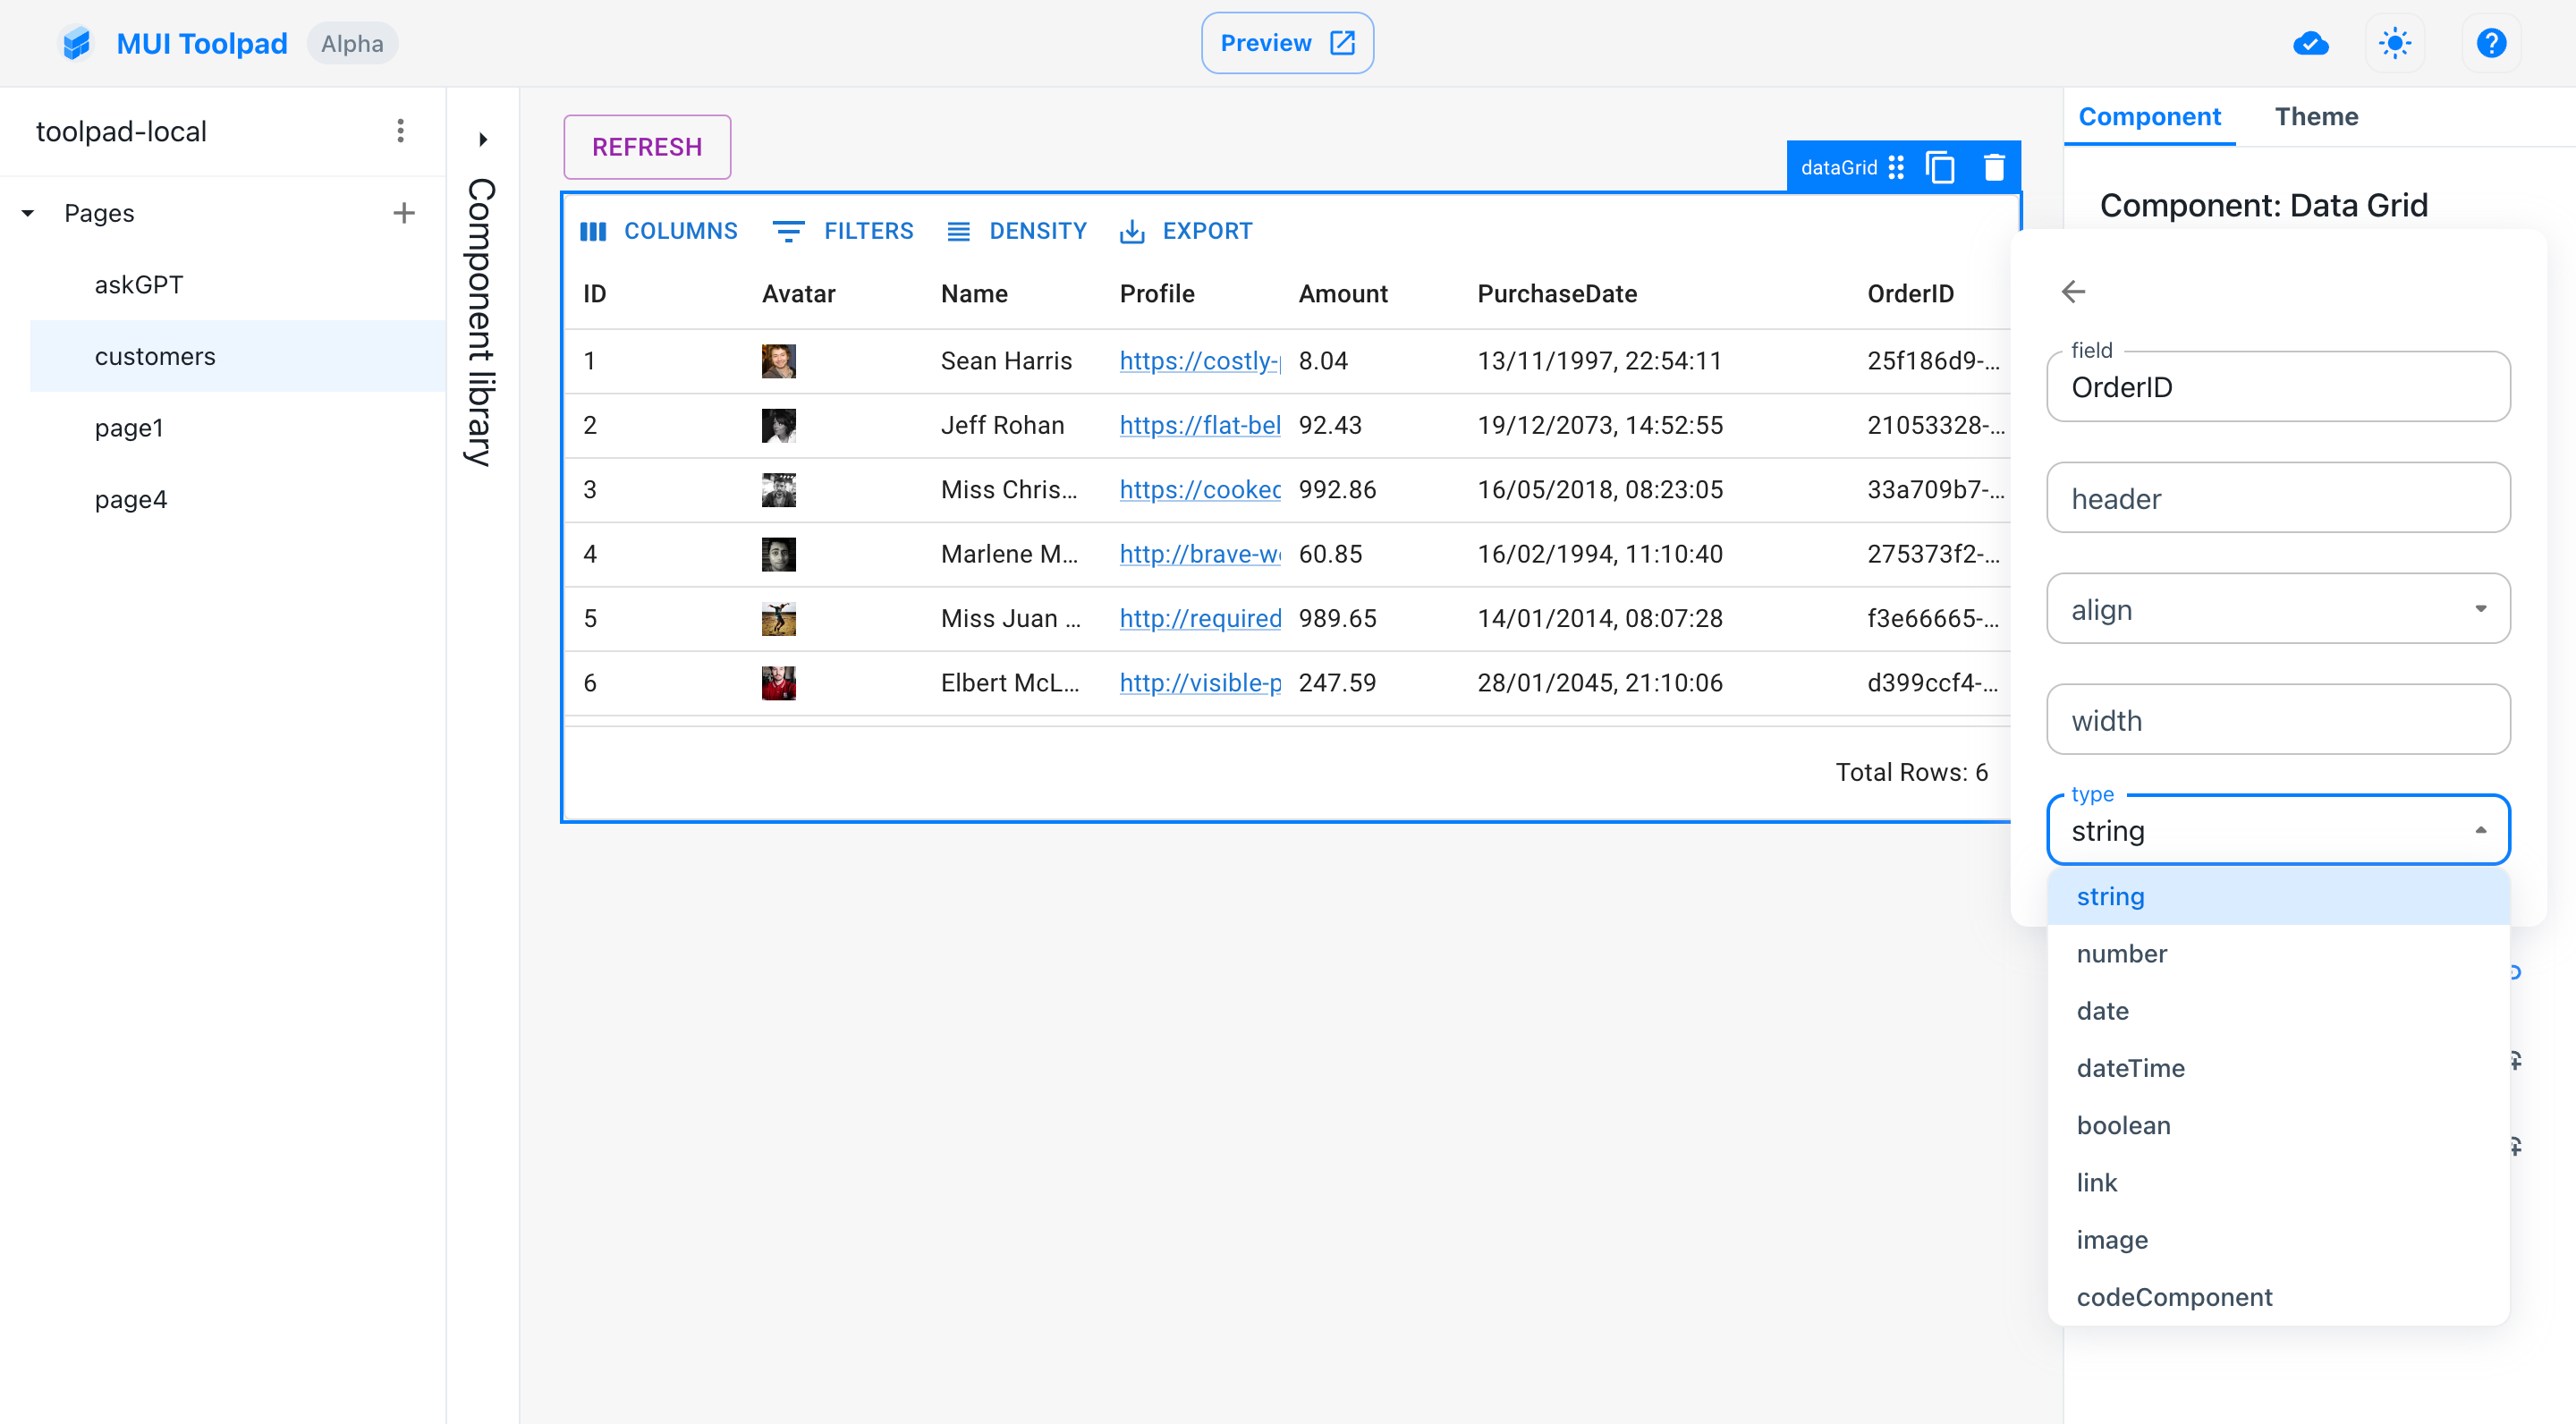Select 'dateTime' from type dropdown
Viewport: 2576px width, 1424px height.
2131,1068
